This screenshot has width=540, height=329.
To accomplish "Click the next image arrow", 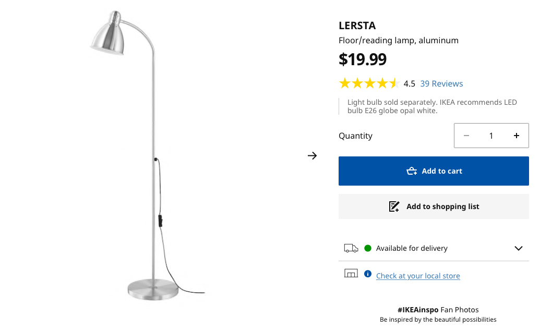I will [312, 155].
